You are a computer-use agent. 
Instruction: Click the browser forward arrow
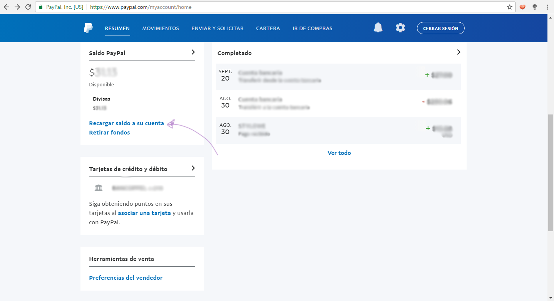17,7
